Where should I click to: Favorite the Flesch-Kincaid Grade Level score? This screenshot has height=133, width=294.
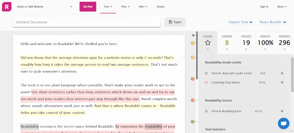[x=282, y=73]
